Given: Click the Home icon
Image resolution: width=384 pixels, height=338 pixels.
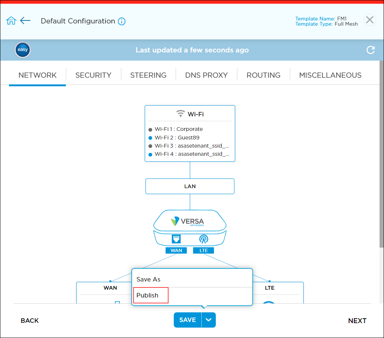Looking at the screenshot, I should pyautogui.click(x=11, y=21).
